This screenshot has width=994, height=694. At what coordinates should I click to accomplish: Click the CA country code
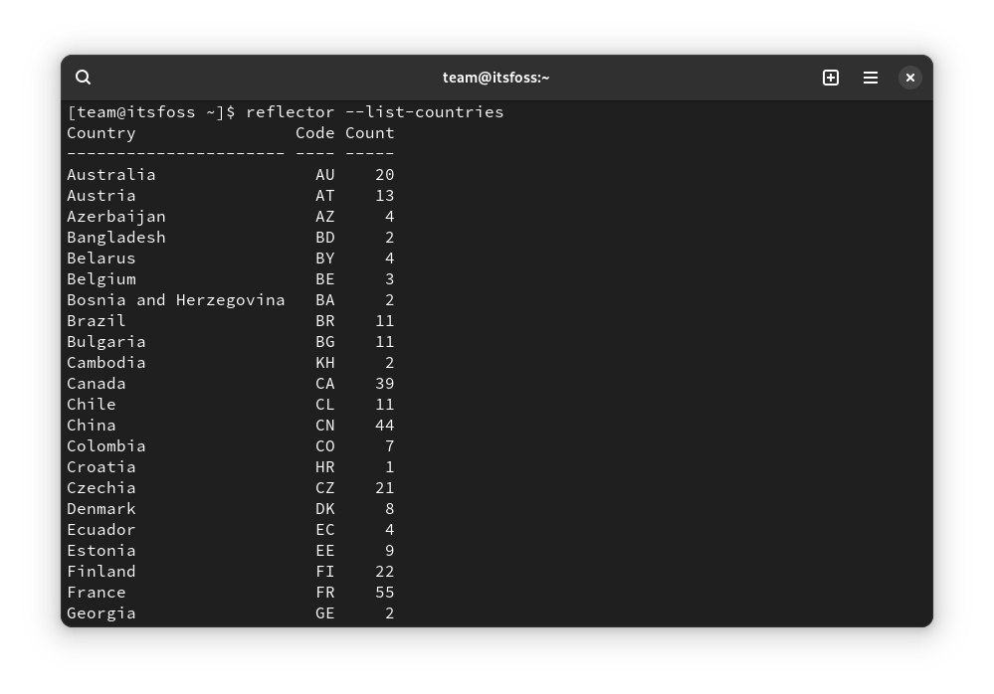click(325, 384)
